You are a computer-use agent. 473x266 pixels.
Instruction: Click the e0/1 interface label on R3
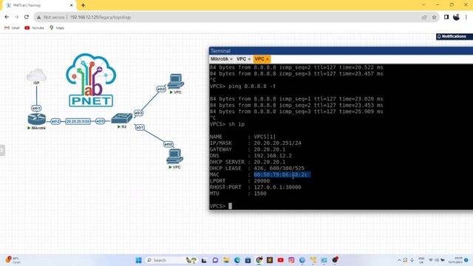(140, 128)
